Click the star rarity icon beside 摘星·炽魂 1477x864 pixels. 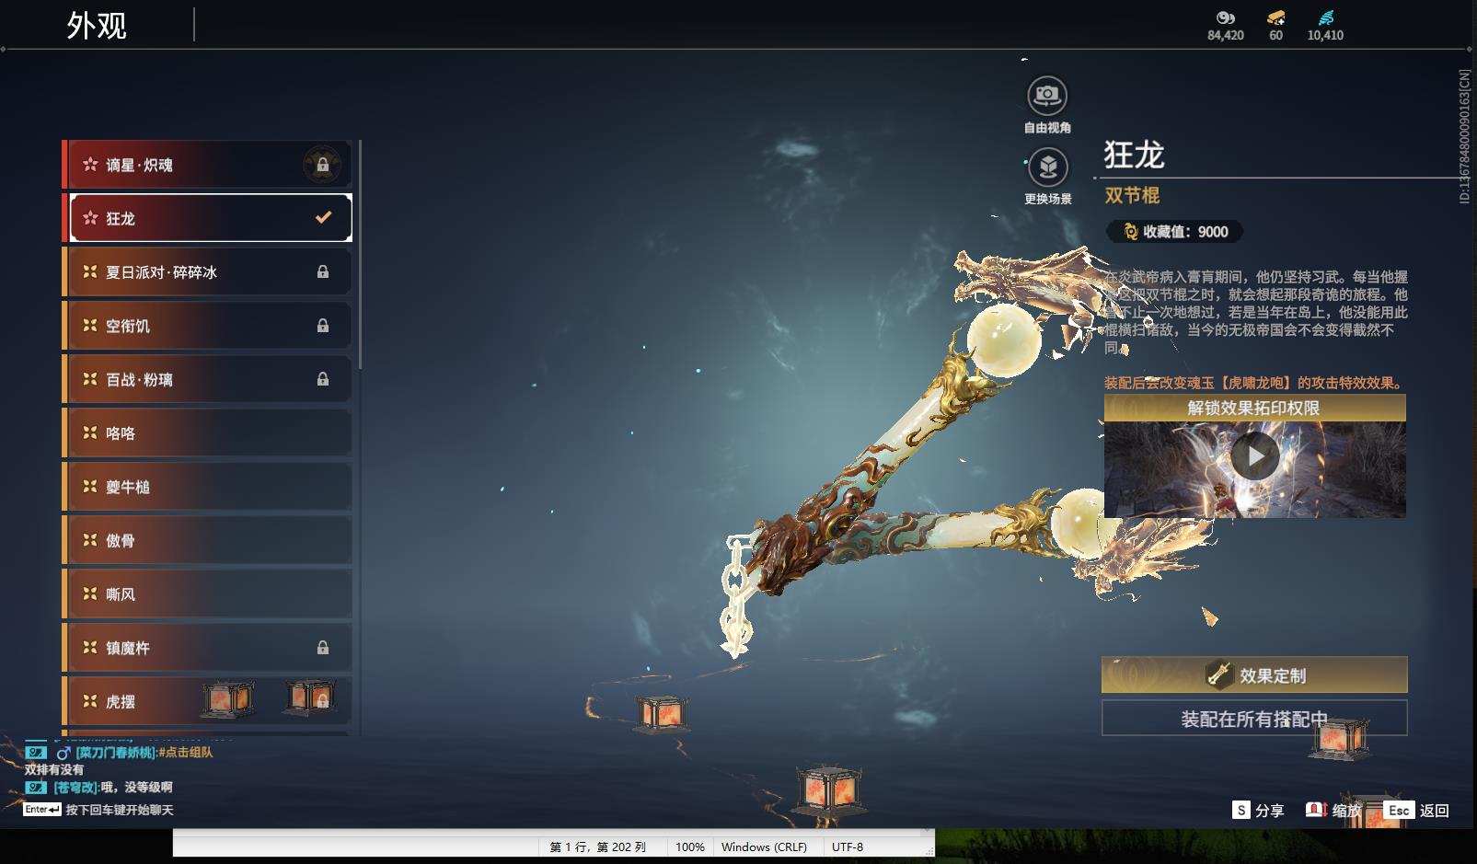(90, 165)
